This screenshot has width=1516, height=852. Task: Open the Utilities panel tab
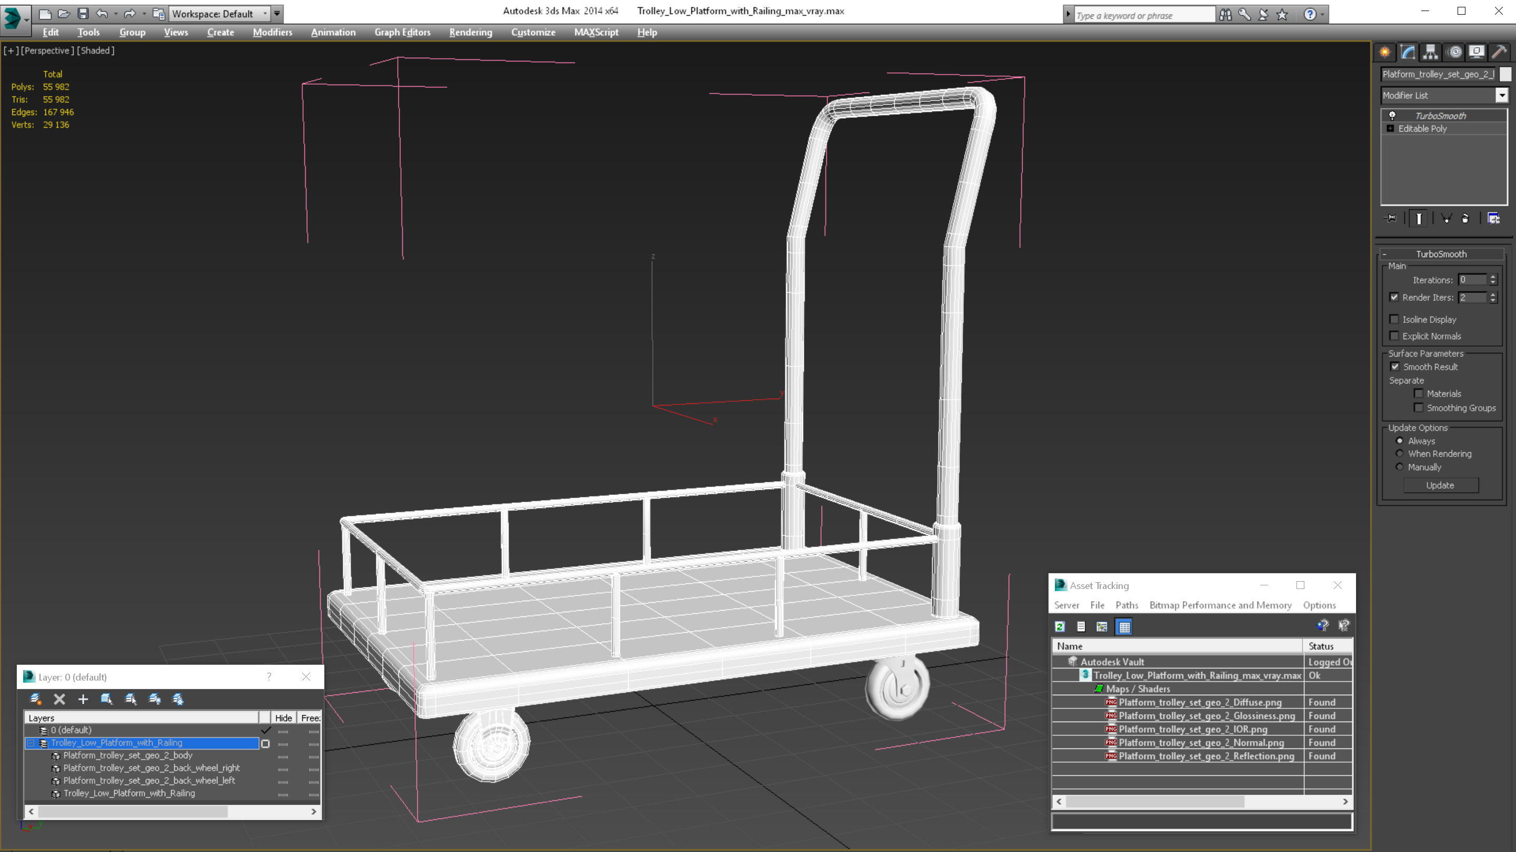(x=1499, y=52)
